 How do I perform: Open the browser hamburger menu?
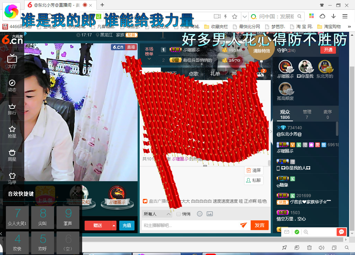(x=345, y=16)
